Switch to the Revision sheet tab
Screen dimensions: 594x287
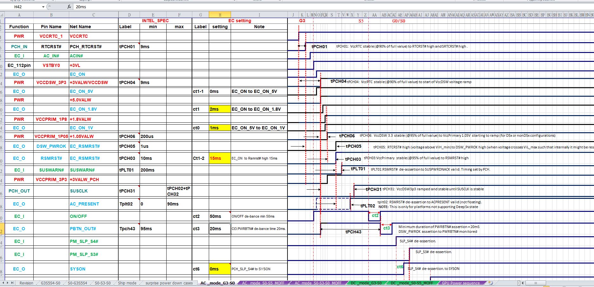click(26, 283)
